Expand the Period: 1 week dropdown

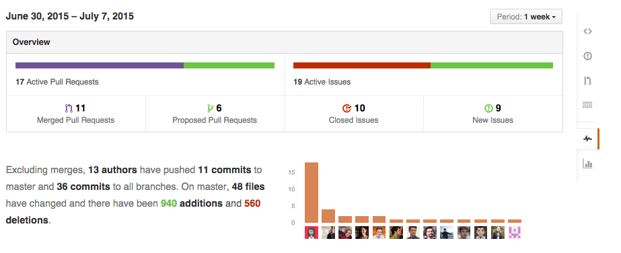(526, 17)
